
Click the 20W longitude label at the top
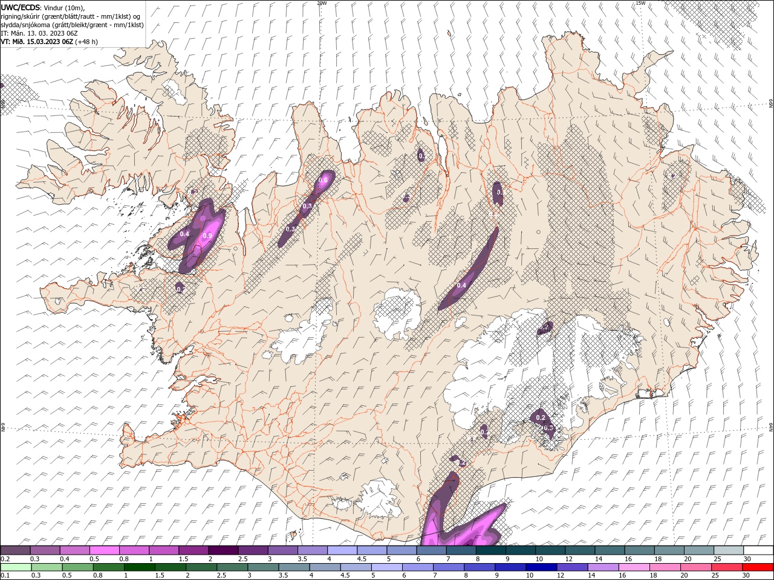point(322,3)
